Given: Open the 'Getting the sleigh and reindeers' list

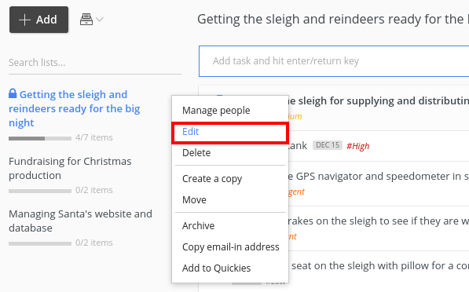Looking at the screenshot, I should tap(74, 108).
